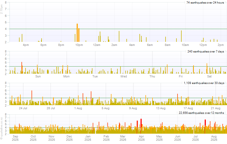Click the '1,109 earthquakes over 30 days' label
The image size is (227, 144).
coord(204,83)
